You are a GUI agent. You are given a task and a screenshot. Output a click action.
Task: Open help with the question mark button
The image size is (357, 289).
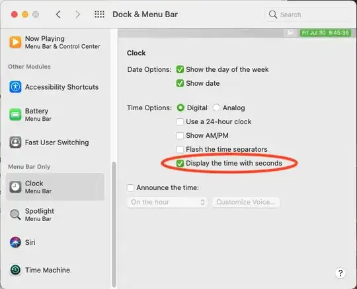tap(340, 273)
